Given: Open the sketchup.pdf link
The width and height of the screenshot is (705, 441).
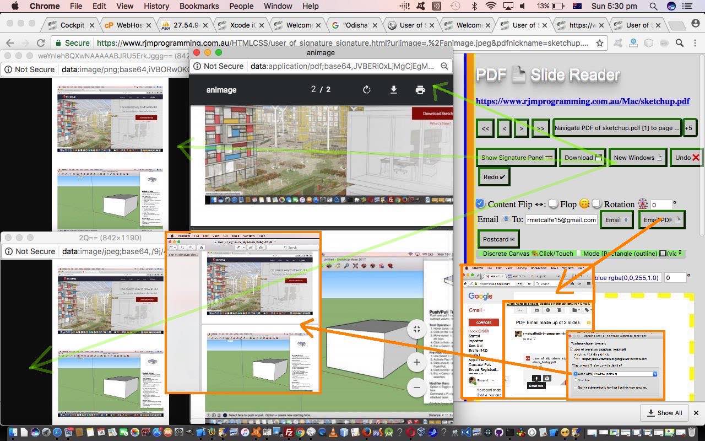Looking at the screenshot, I should tap(583, 101).
